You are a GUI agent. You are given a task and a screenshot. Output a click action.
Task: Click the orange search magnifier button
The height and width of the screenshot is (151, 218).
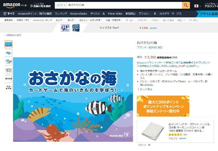tap(186, 5)
